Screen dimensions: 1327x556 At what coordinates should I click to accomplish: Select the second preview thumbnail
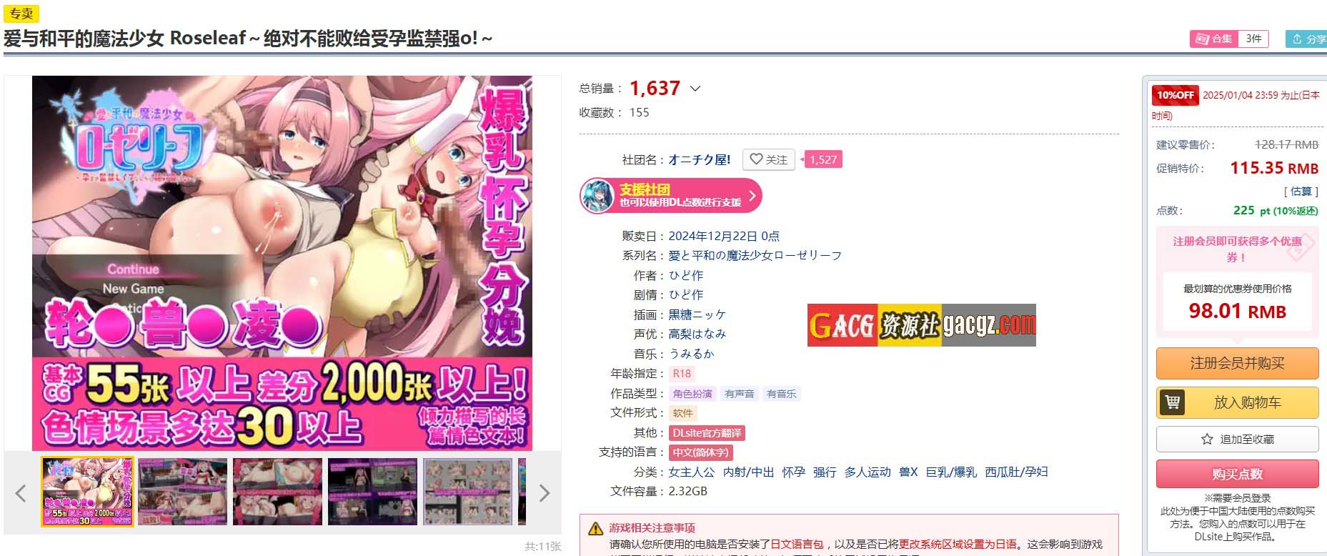pyautogui.click(x=182, y=492)
